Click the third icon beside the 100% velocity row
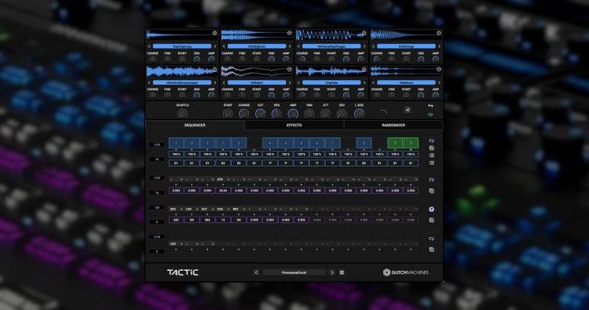Screen dimensions: 589x310 click(431, 155)
